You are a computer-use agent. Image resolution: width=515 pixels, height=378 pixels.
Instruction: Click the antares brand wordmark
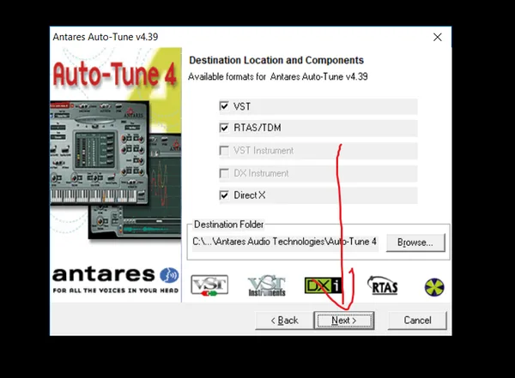(104, 275)
